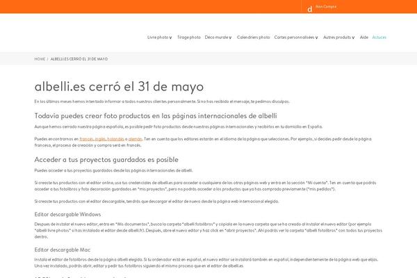
Task: Open the Mon Compte account link
Action: point(326,7)
